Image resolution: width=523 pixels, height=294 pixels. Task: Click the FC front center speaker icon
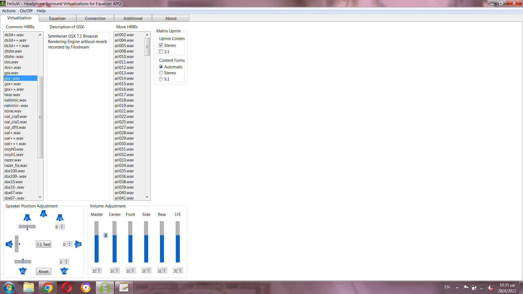tap(44, 214)
